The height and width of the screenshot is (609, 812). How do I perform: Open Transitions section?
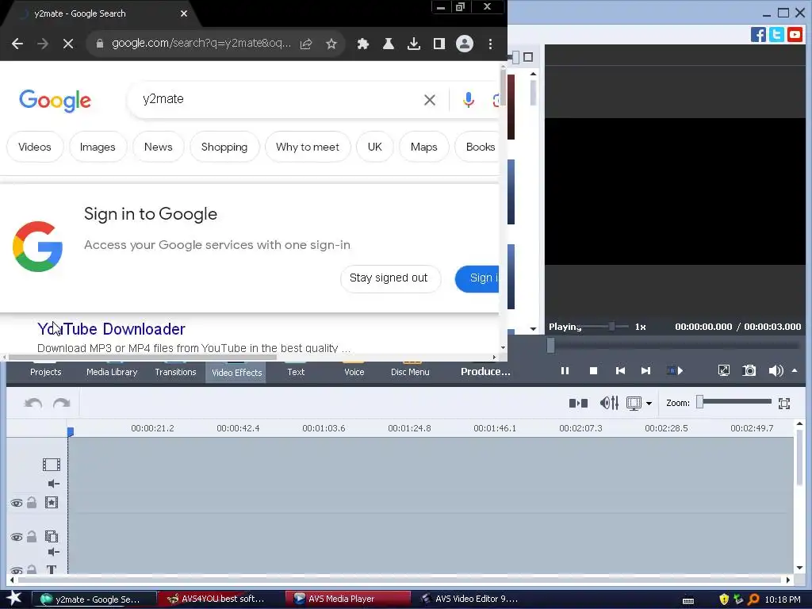coord(175,372)
